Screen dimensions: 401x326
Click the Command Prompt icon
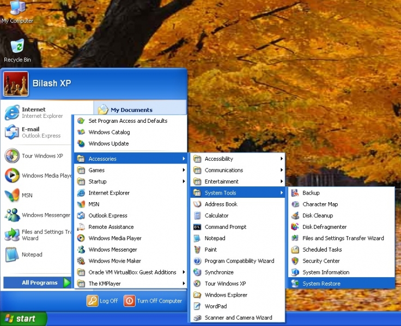[x=197, y=227]
